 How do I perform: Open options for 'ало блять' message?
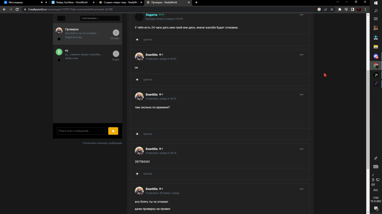click(301, 189)
